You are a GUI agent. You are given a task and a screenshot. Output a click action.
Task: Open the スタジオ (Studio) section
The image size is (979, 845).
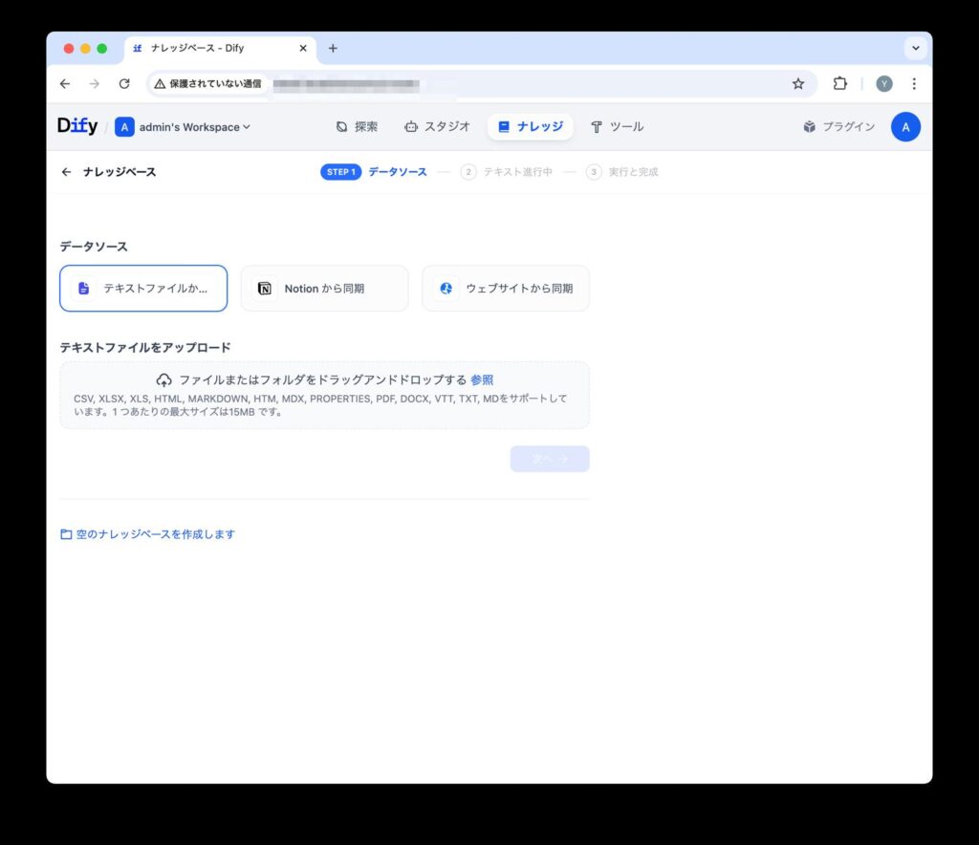coord(436,125)
